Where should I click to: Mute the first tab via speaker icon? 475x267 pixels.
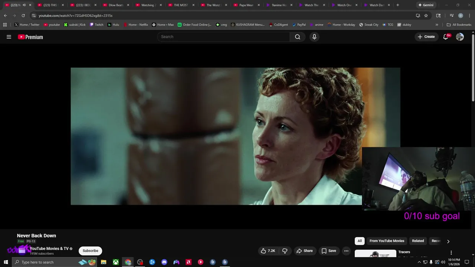click(24, 5)
